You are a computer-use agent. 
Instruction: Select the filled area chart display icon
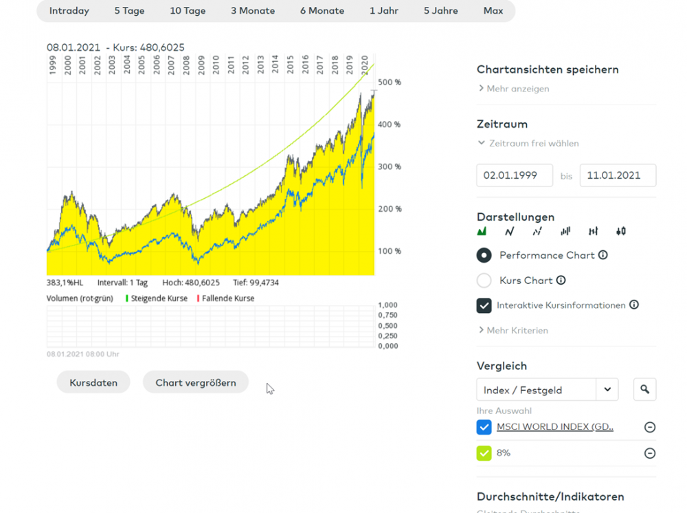482,231
